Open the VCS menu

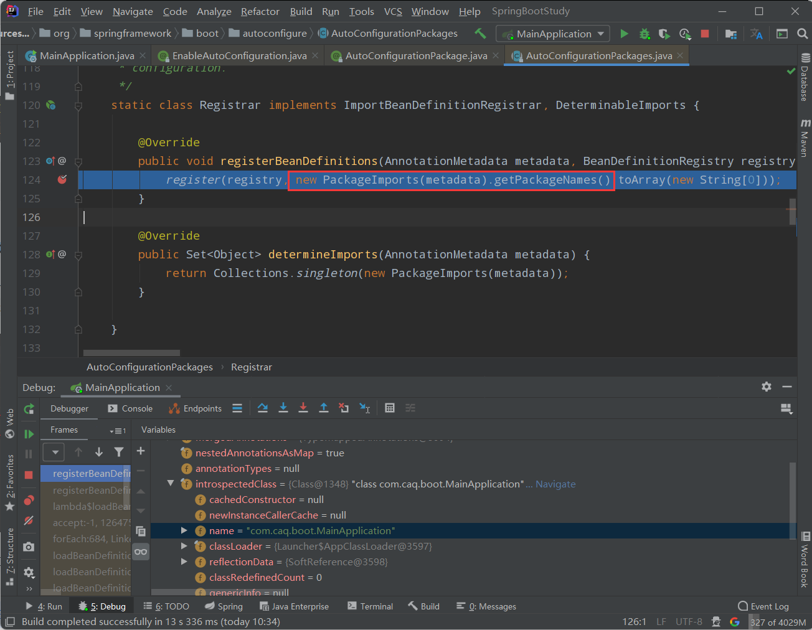pos(393,11)
